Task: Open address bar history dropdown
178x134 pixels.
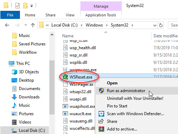Action: pyautogui.click(x=155, y=25)
